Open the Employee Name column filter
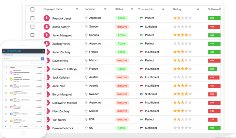Screen dimensions: 236x138 [x=77, y=9]
